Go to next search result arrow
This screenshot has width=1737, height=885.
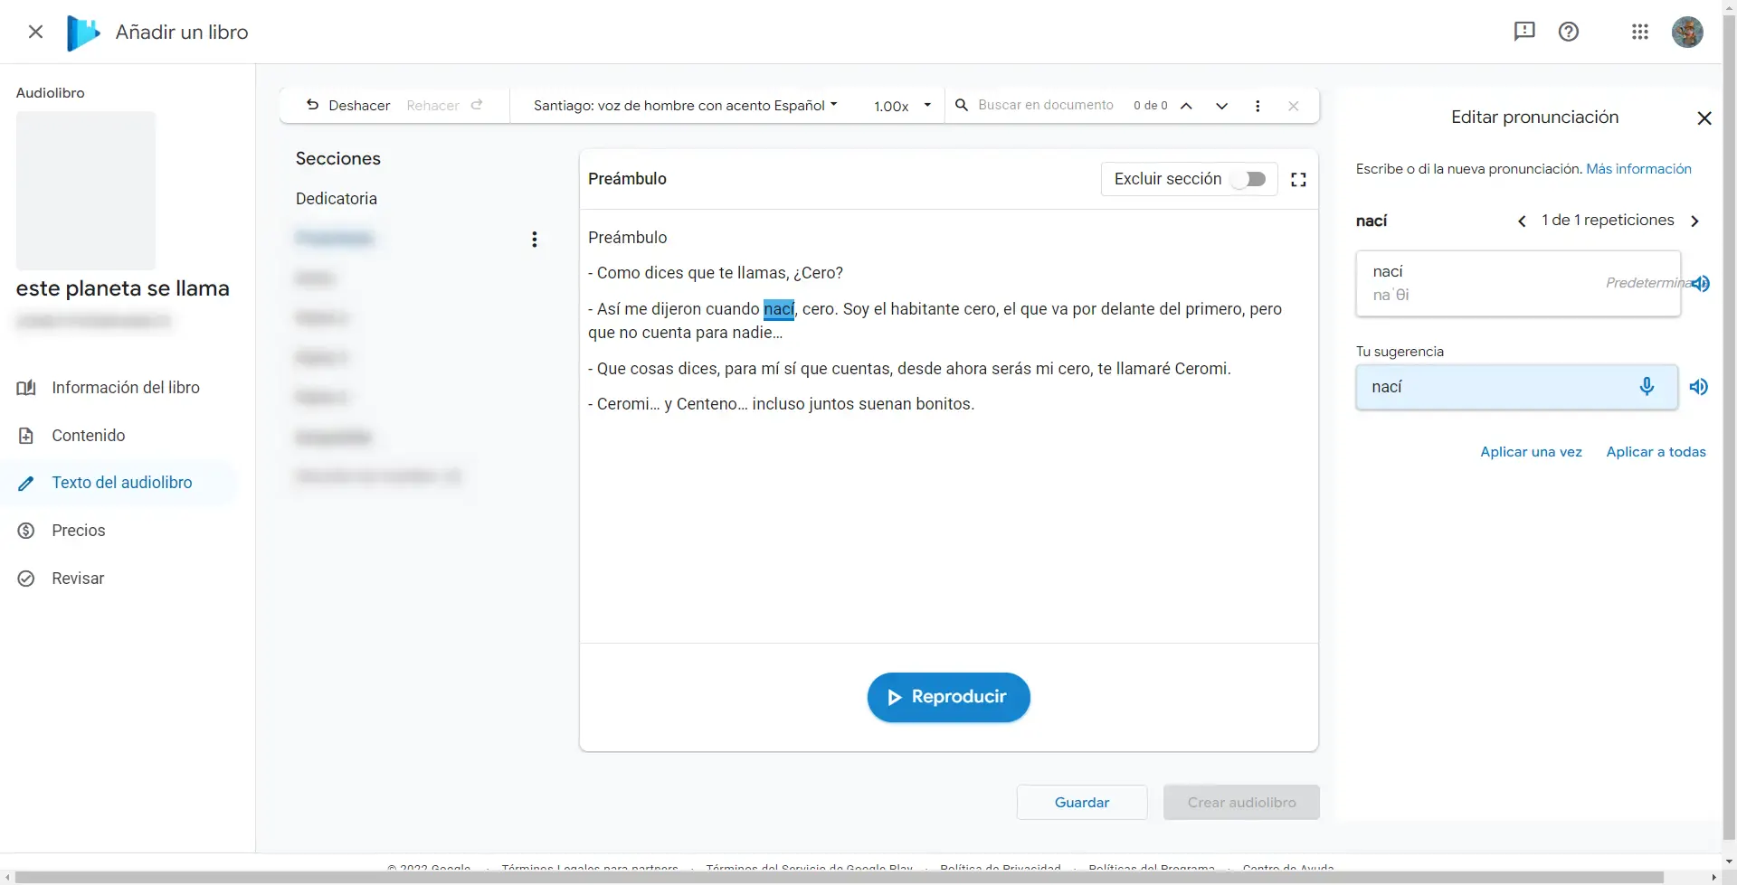tap(1221, 106)
